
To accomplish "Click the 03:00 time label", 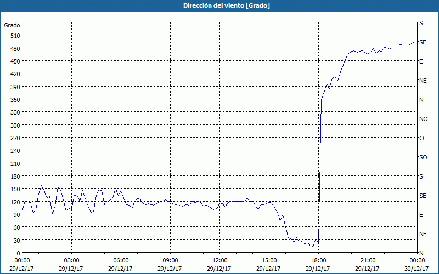I will pyautogui.click(x=71, y=261).
